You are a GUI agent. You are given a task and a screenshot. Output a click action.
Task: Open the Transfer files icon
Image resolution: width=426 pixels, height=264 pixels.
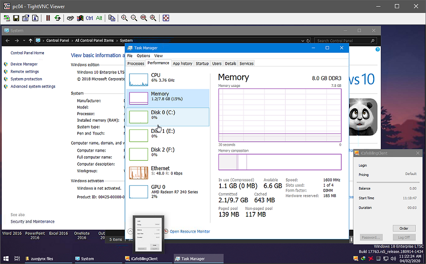point(112,18)
